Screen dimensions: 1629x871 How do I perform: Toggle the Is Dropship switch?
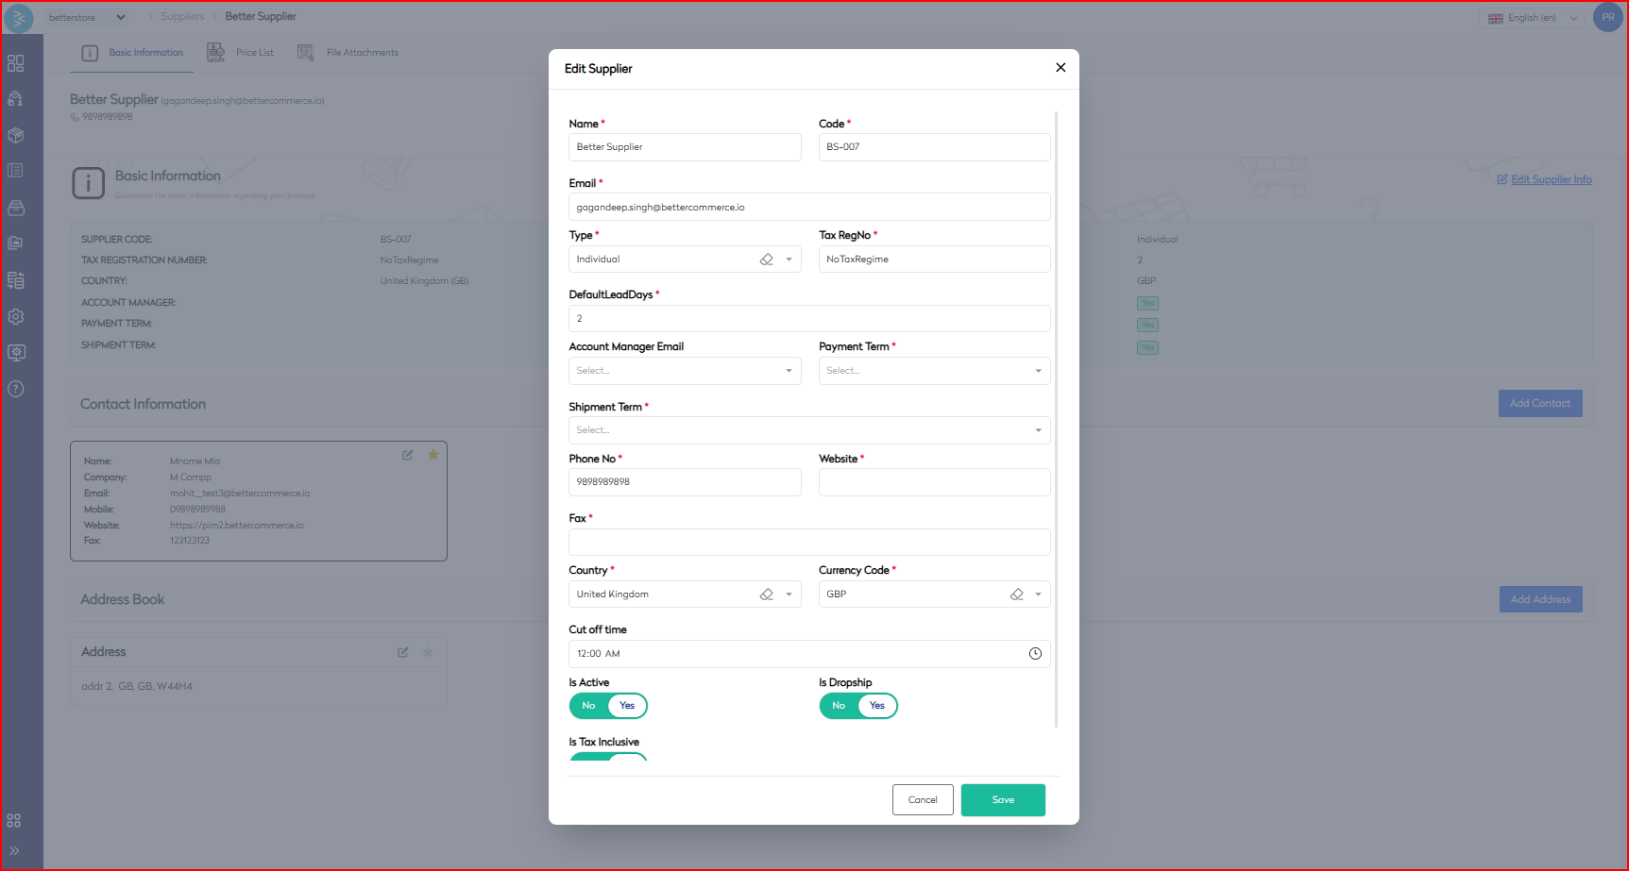pos(857,706)
